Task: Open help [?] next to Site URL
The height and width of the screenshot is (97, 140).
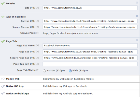Action: 37,8
